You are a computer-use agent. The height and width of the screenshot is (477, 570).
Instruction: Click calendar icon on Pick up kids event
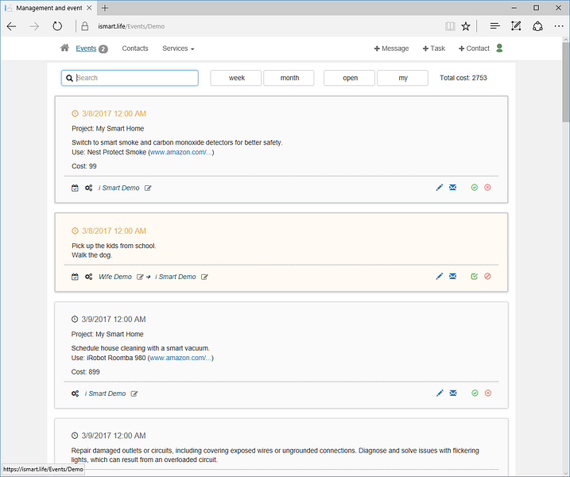tap(75, 277)
